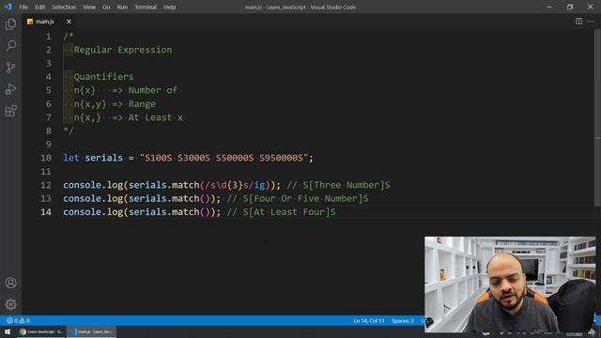Split the editor to the right
Screen dimensions: 601x338
(578, 22)
